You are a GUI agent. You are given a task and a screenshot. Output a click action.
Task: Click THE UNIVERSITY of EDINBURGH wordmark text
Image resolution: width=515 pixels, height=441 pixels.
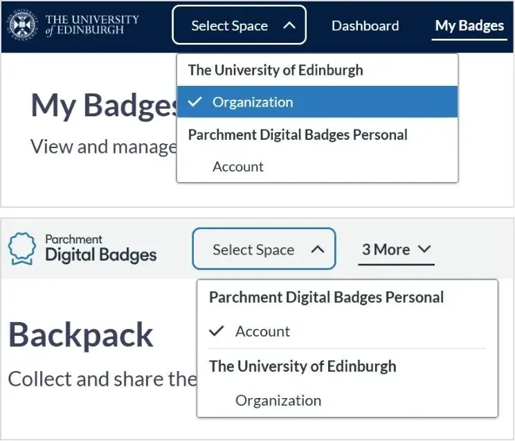click(92, 25)
